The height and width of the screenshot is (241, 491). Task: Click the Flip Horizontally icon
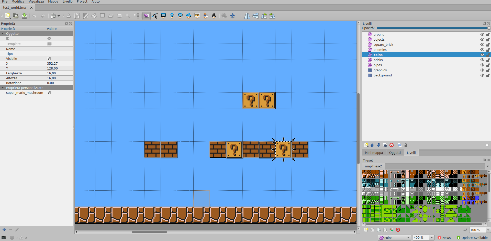(247, 16)
